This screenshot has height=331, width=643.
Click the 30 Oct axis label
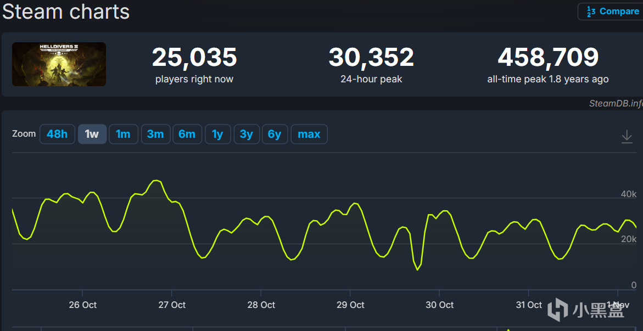click(x=440, y=305)
